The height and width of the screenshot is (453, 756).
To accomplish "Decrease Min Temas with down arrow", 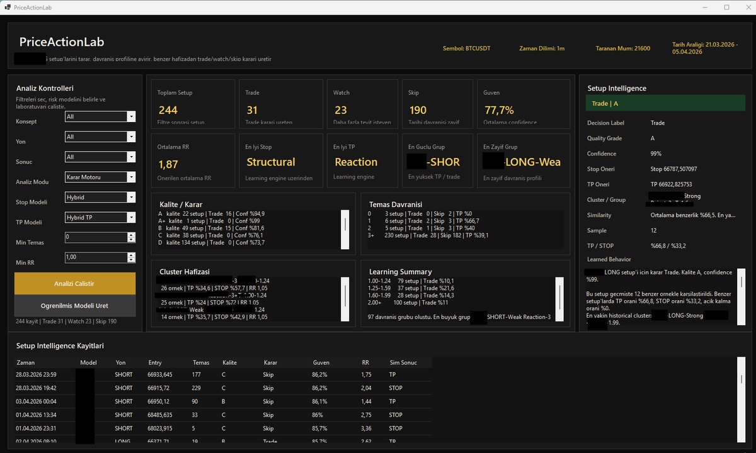I will click(131, 240).
